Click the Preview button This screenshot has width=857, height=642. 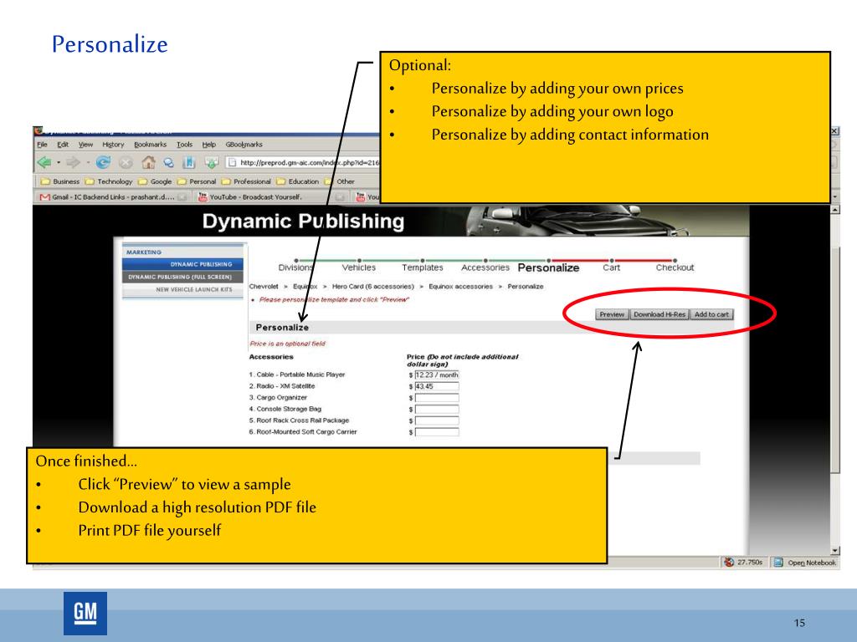pos(612,314)
